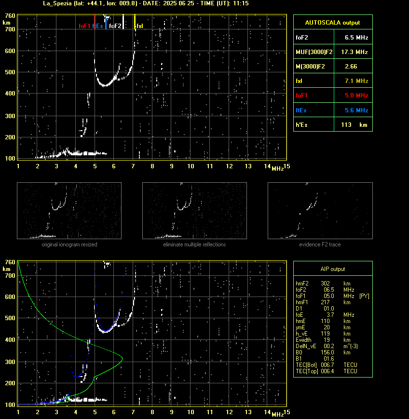
Task: Open the eliminate multiple reflections thumbnail
Action: (x=194, y=211)
